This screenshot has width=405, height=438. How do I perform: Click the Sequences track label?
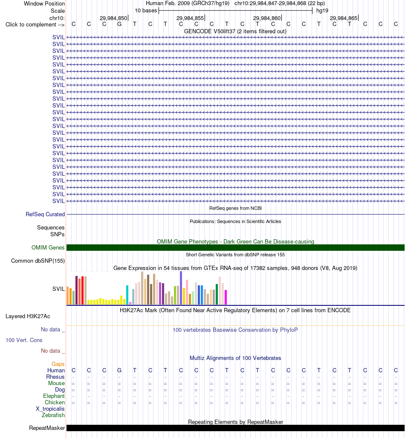tap(51, 227)
